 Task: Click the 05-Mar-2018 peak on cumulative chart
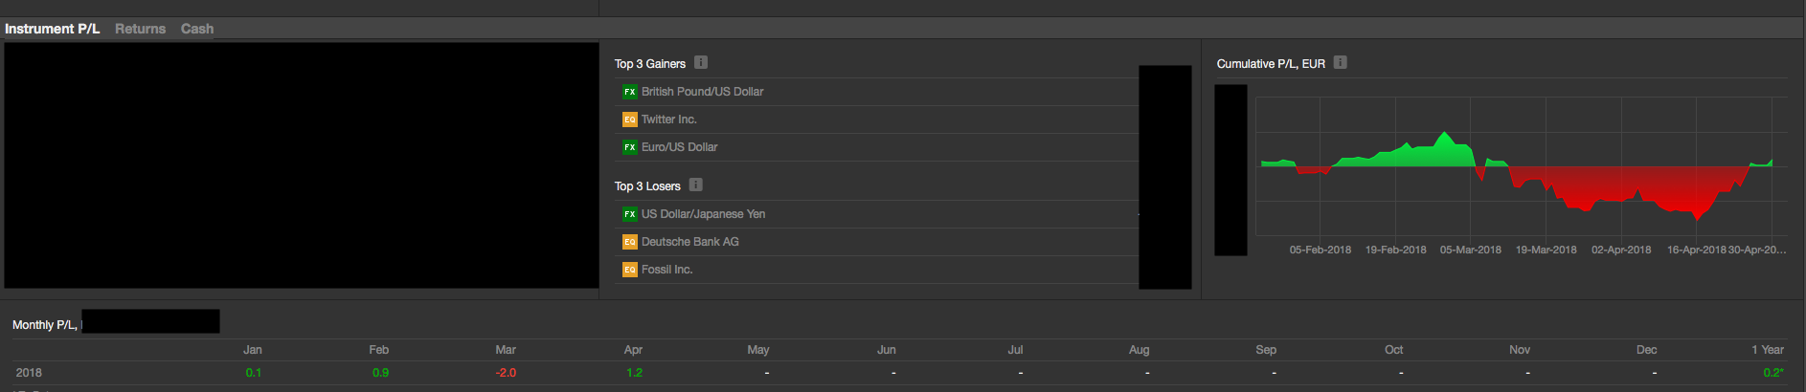pyautogui.click(x=1445, y=135)
